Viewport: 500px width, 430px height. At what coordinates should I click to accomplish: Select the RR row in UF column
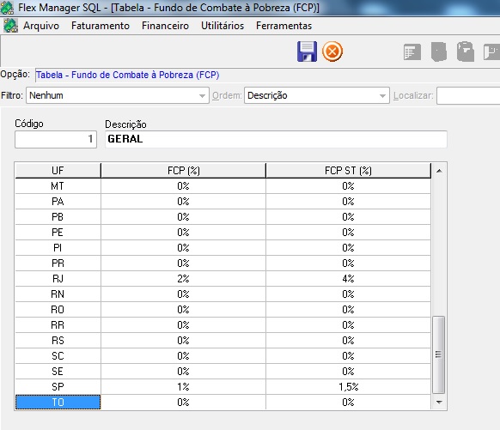point(58,325)
